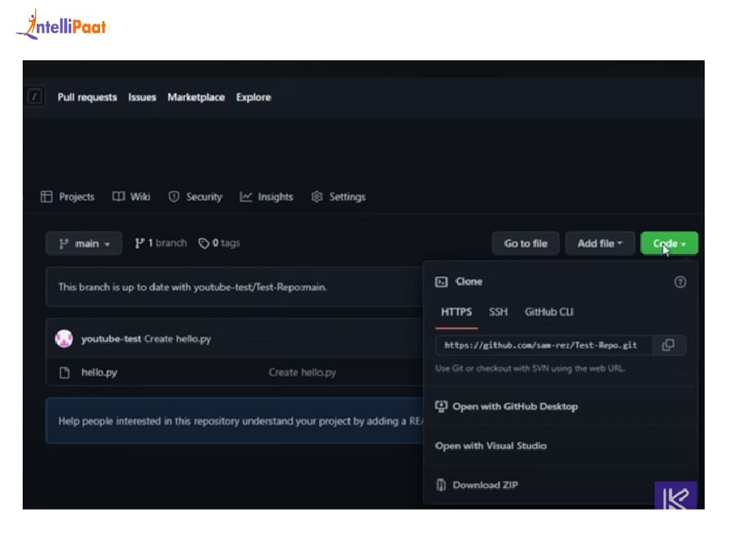This screenshot has height=537, width=743.
Task: Select the HTTPS clone tab
Action: tap(456, 312)
